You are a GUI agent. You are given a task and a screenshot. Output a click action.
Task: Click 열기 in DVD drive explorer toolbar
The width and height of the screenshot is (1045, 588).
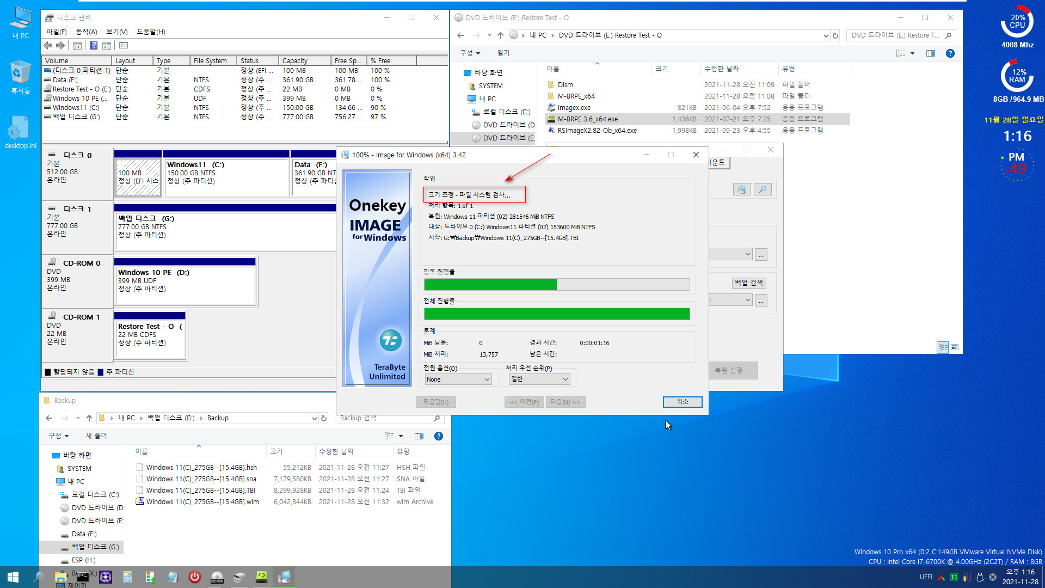pos(503,53)
